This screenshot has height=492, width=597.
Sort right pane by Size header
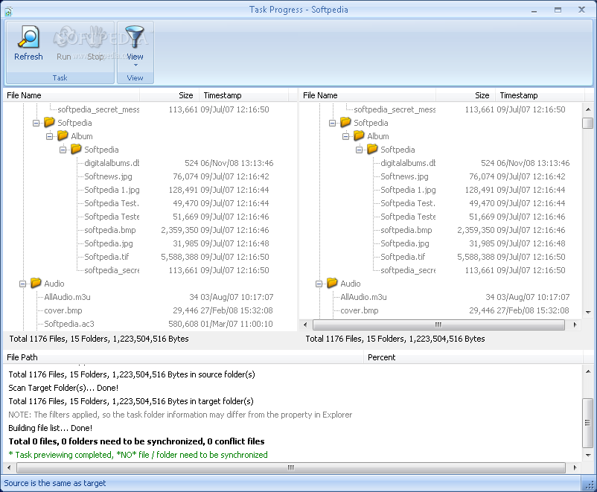click(x=465, y=95)
